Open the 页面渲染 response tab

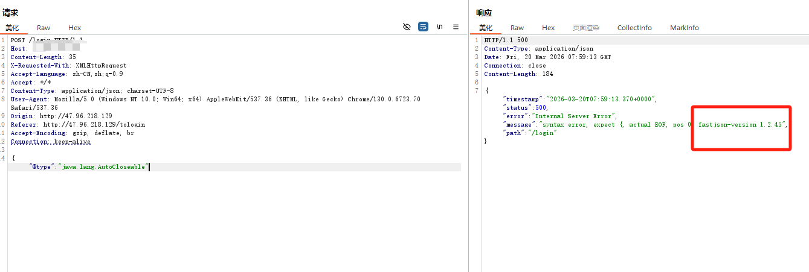(x=586, y=28)
